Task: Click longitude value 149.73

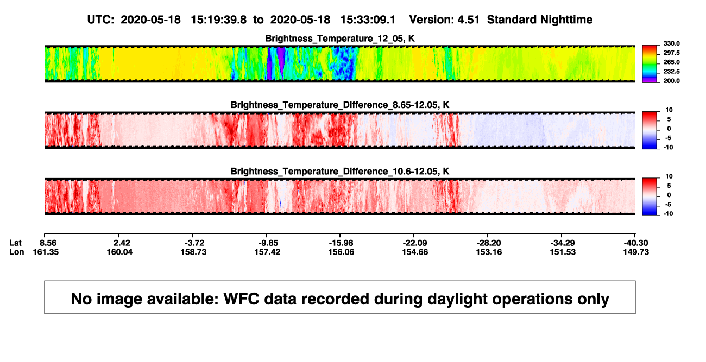Action: point(636,252)
